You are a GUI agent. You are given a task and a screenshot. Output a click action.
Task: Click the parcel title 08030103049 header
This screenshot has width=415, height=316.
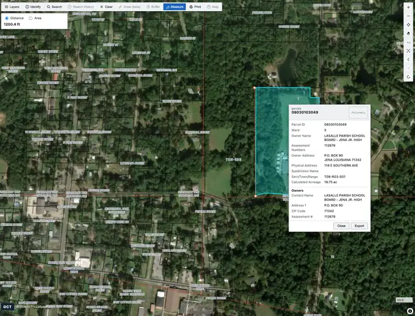click(305, 112)
